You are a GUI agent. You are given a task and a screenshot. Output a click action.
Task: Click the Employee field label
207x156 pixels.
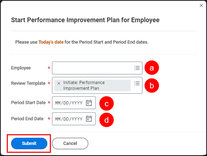21,68
